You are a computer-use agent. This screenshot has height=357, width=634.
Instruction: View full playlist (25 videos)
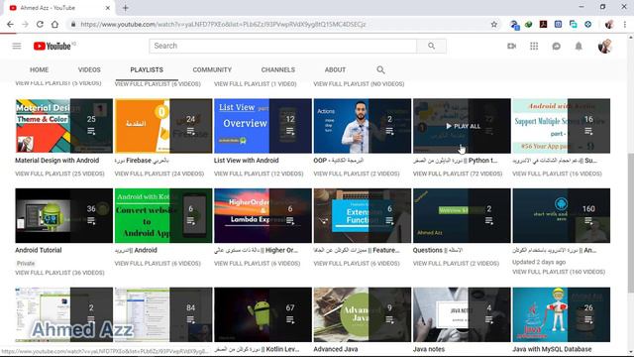(59, 174)
